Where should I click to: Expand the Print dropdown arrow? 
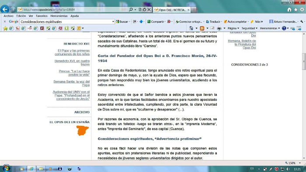pyautogui.click(x=224, y=28)
